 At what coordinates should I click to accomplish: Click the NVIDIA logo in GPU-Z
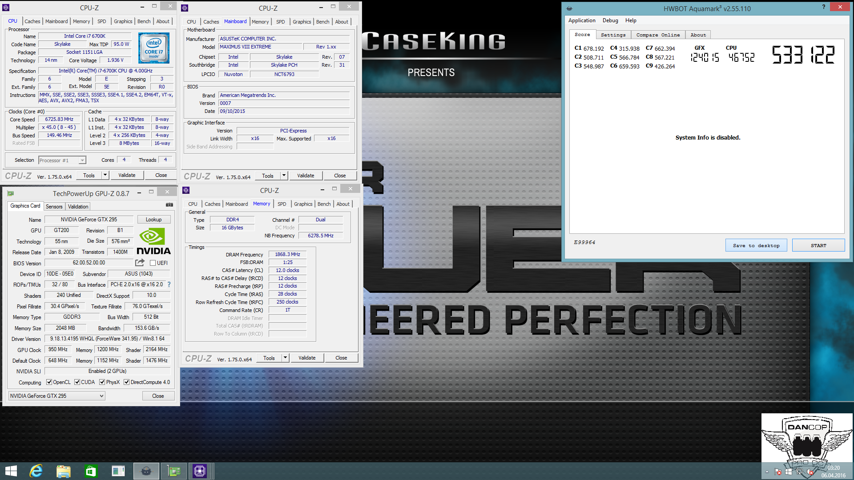coord(153,241)
